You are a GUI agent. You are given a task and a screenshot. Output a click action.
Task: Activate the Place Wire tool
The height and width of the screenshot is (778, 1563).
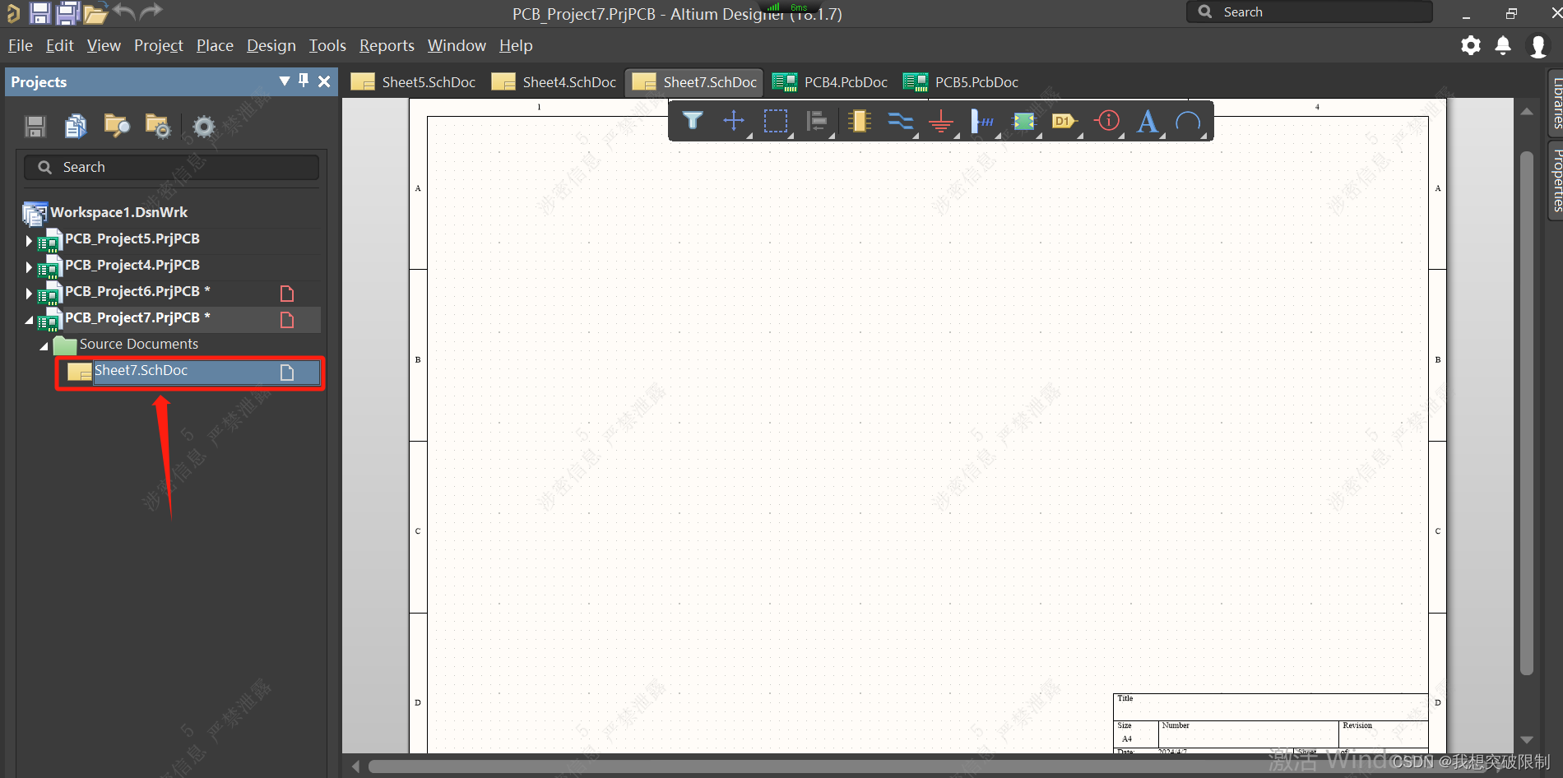pyautogui.click(x=901, y=122)
